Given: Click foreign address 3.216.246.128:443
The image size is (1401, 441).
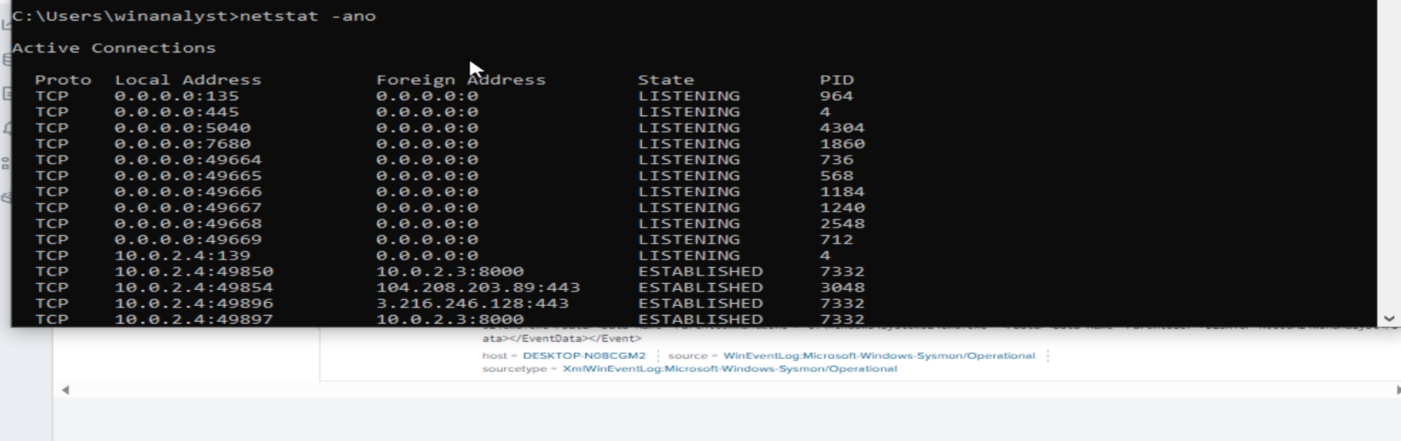Looking at the screenshot, I should [x=473, y=303].
